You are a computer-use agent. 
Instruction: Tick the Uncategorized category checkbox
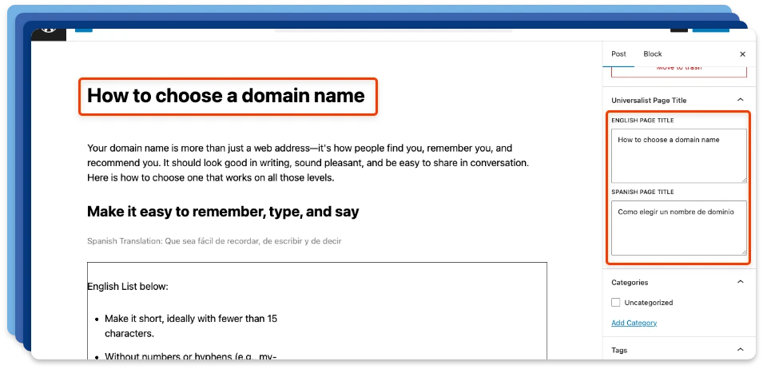point(616,303)
